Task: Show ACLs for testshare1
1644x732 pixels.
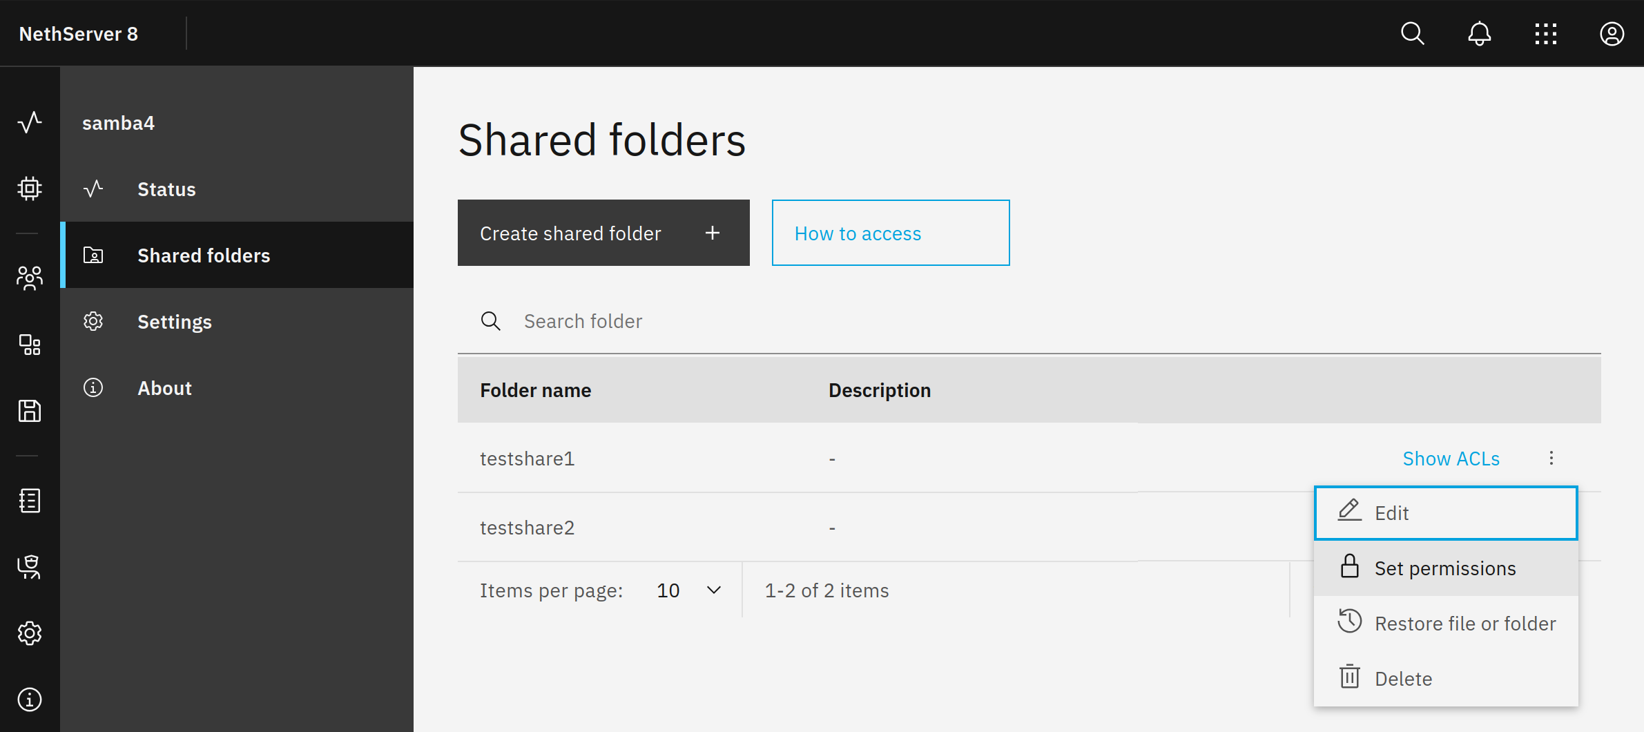Action: [1451, 459]
